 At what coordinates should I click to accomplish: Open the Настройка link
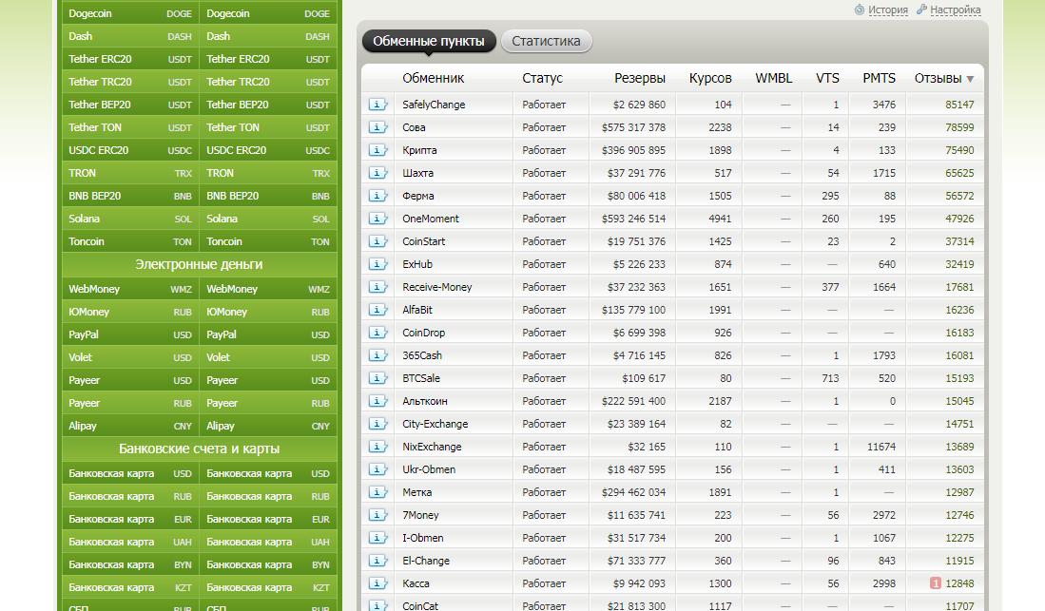click(x=955, y=10)
